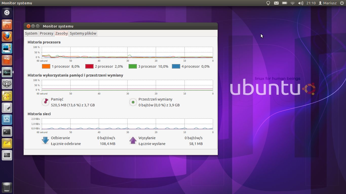The width and height of the screenshot is (346, 194).
Task: Click the memory and swap history graph
Action: click(x=127, y=85)
